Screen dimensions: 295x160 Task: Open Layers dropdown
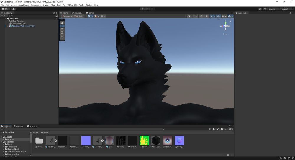(274, 9)
